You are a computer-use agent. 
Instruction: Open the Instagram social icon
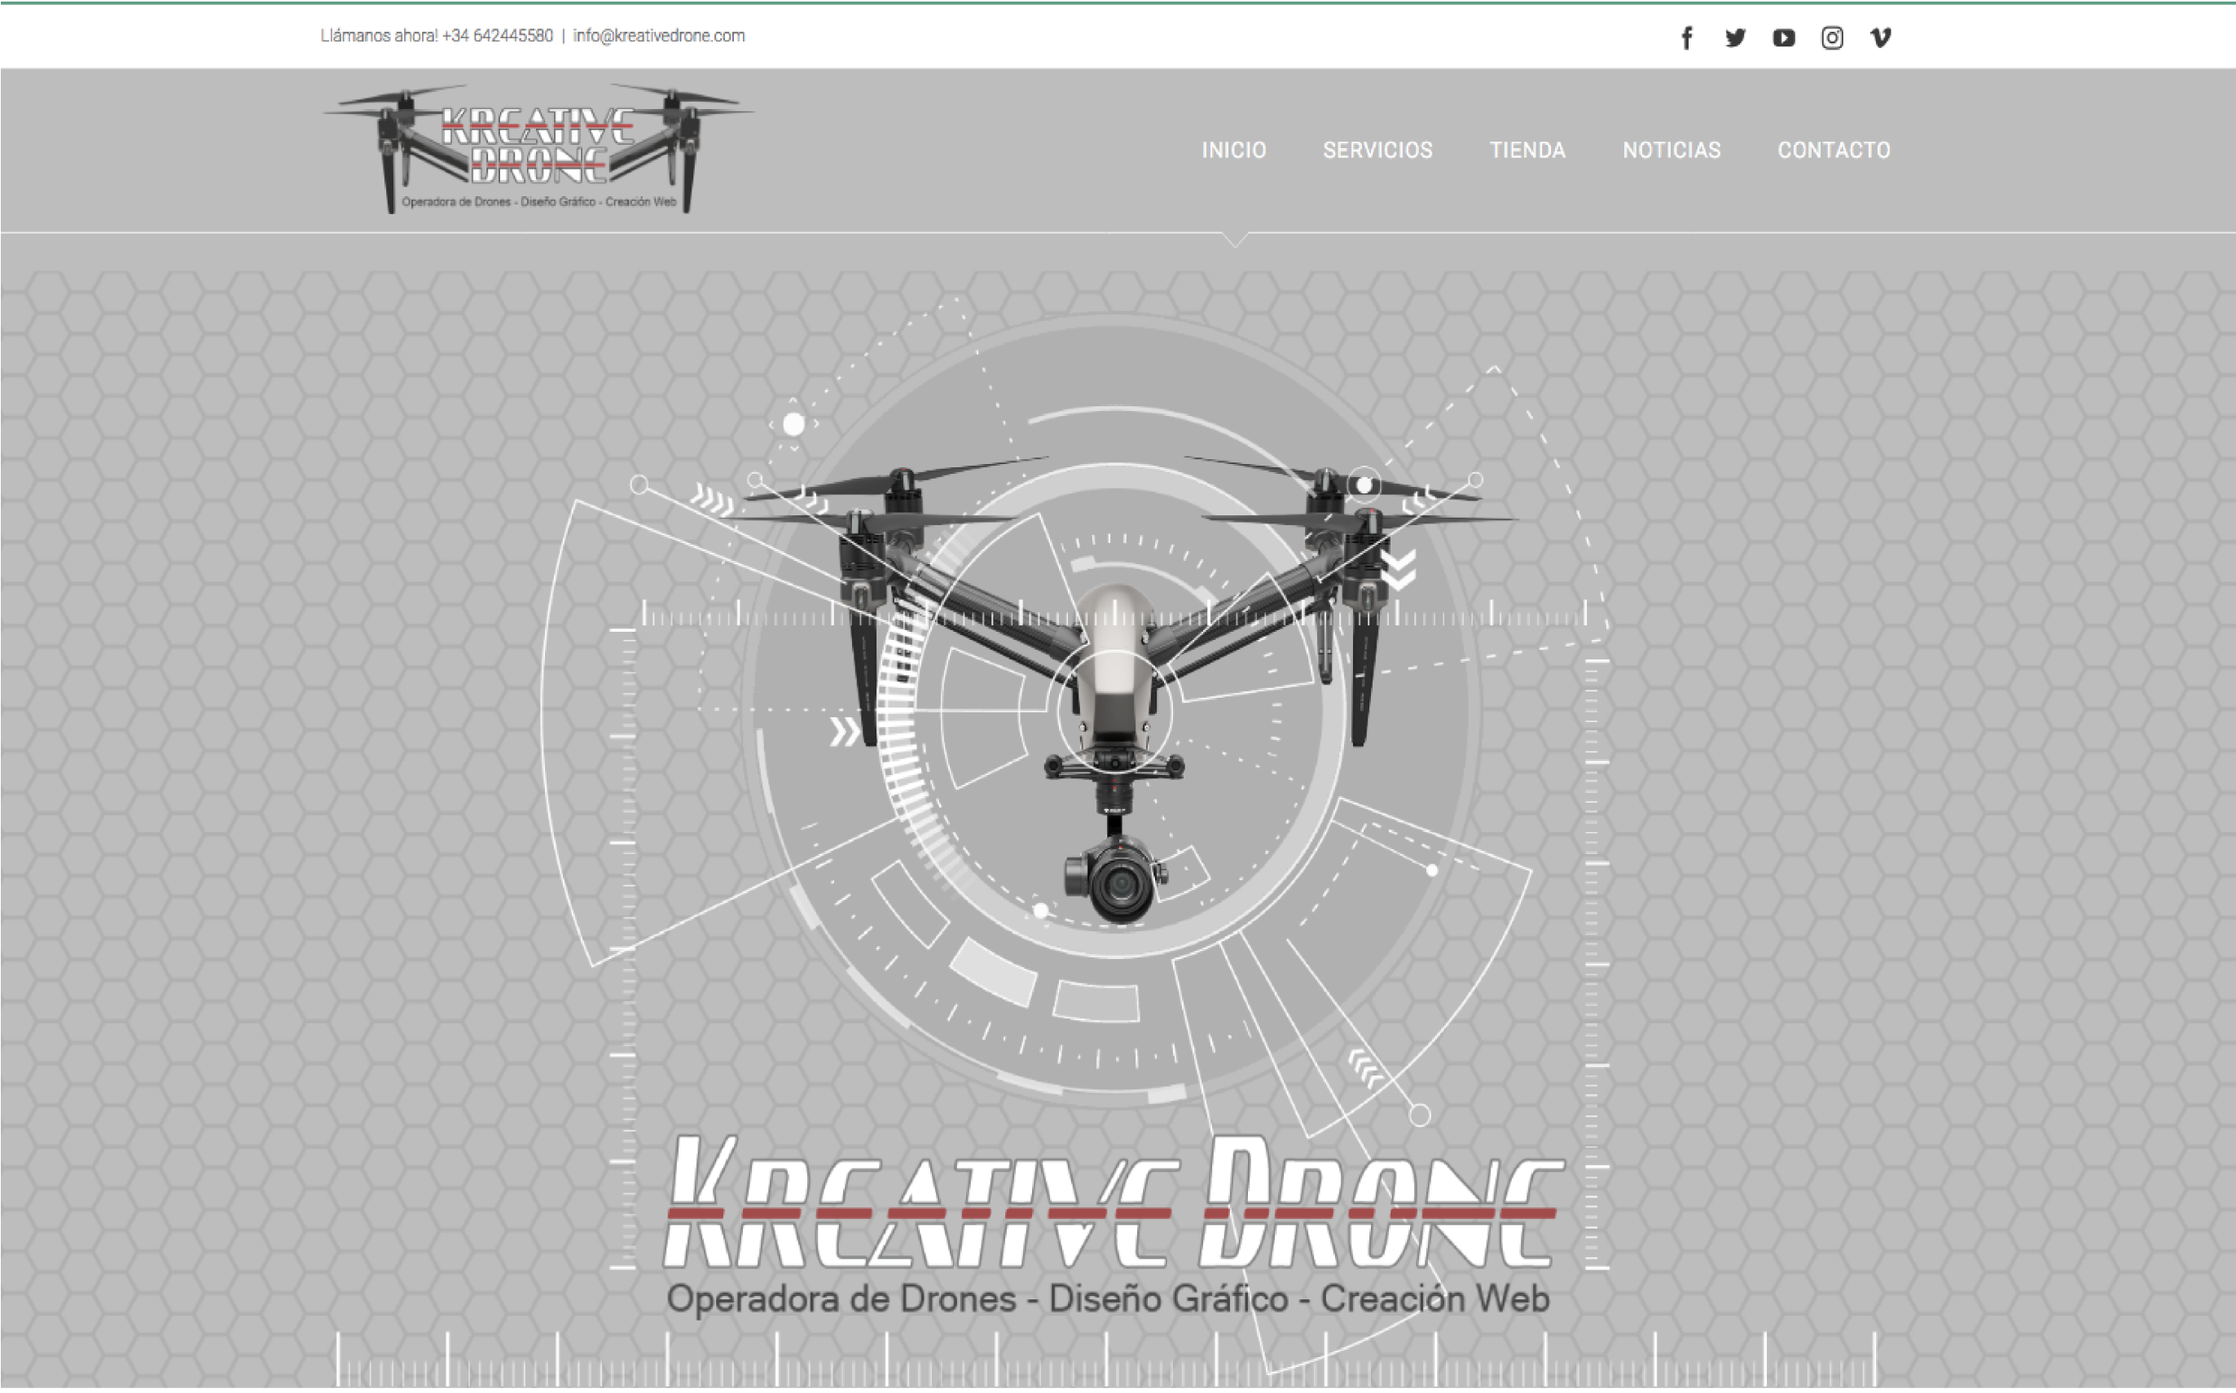point(1832,37)
